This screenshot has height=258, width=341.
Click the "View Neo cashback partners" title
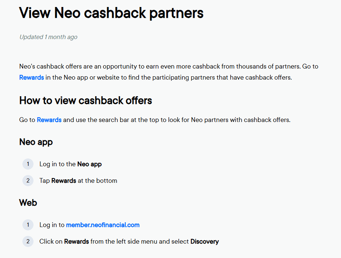point(111,13)
